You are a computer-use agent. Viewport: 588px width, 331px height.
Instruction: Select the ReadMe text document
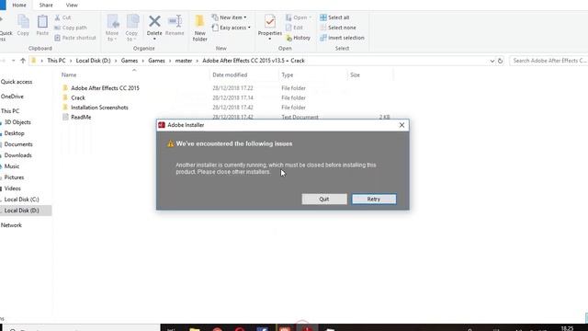point(81,118)
